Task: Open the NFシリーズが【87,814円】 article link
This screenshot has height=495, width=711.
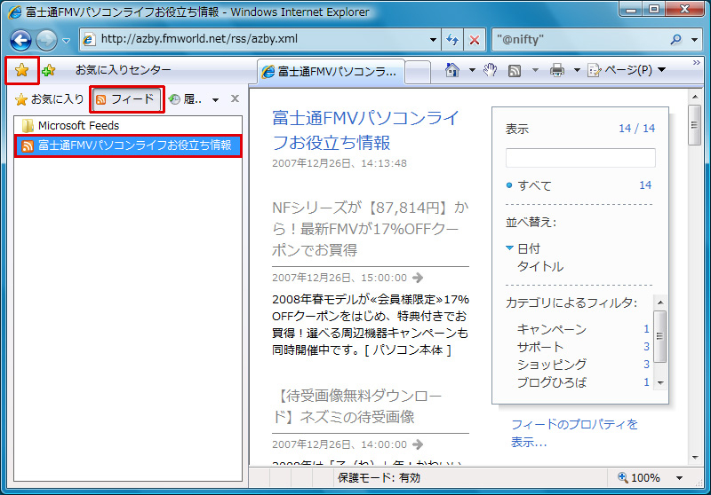Action: click(371, 229)
